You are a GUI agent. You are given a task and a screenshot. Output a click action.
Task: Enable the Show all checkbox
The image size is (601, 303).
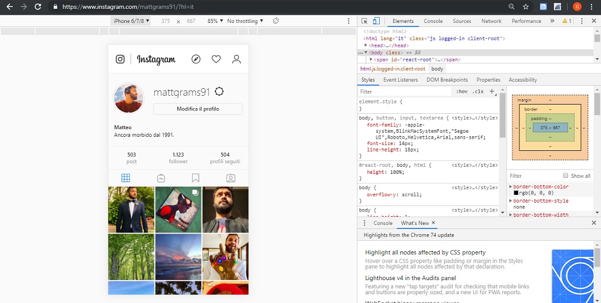point(566,176)
